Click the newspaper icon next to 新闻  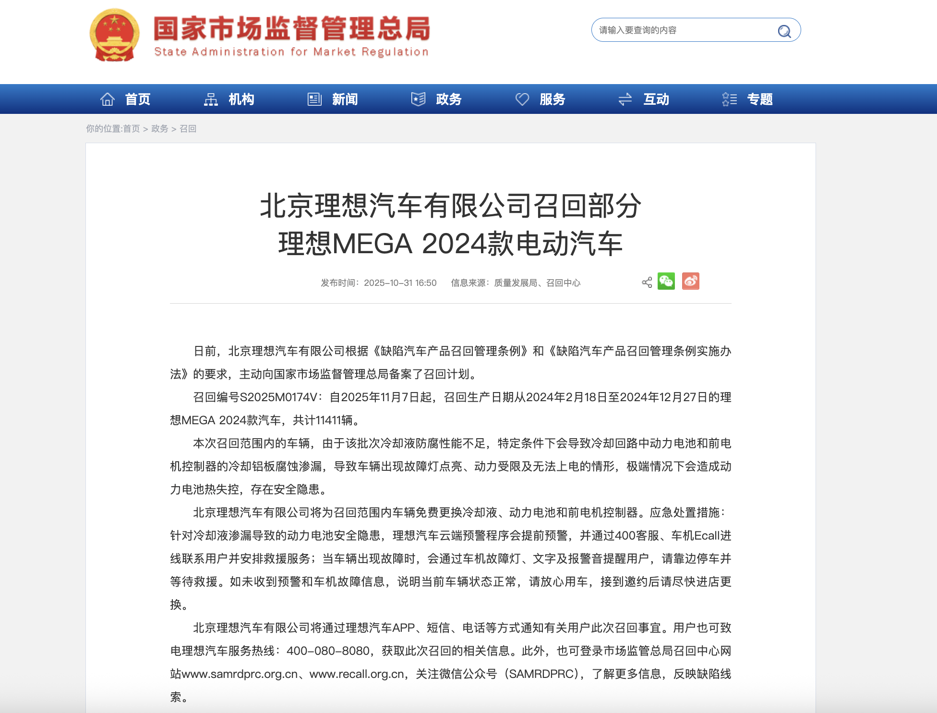click(x=314, y=98)
